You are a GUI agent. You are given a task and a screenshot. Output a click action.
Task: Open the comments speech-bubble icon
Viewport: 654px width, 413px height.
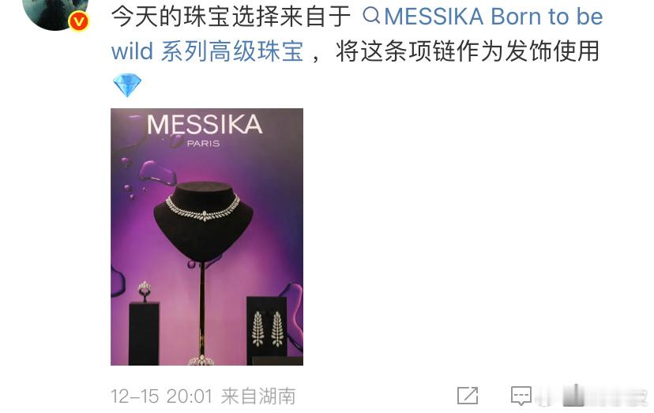[521, 396]
